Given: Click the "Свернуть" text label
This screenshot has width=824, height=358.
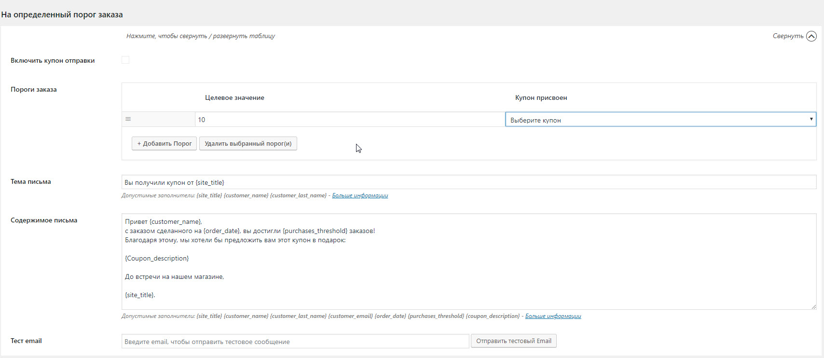Looking at the screenshot, I should point(788,36).
